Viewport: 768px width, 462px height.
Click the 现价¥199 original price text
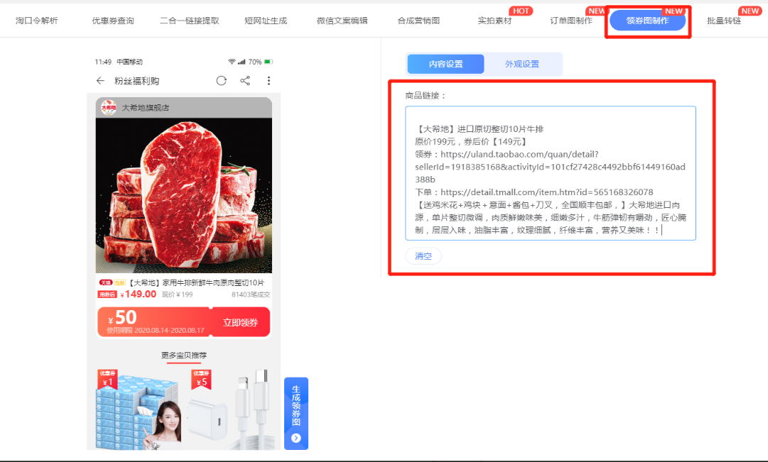pyautogui.click(x=178, y=295)
